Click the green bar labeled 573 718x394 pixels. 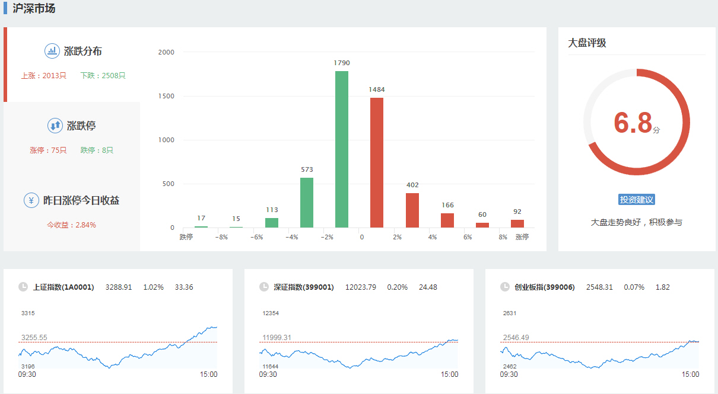coord(307,203)
